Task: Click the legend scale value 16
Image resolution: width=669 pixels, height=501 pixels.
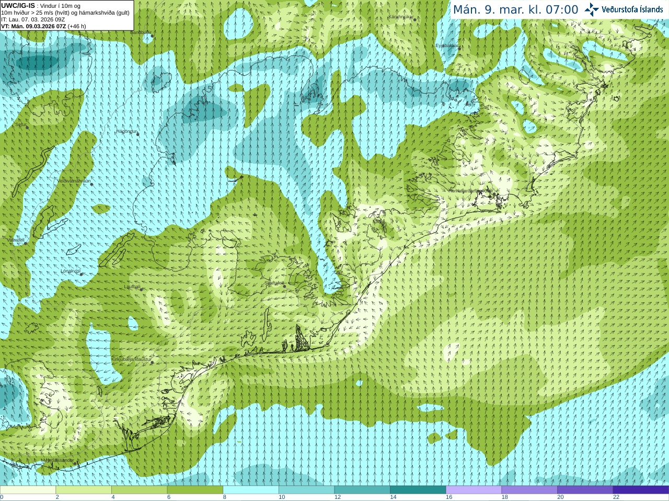Action: click(x=449, y=497)
